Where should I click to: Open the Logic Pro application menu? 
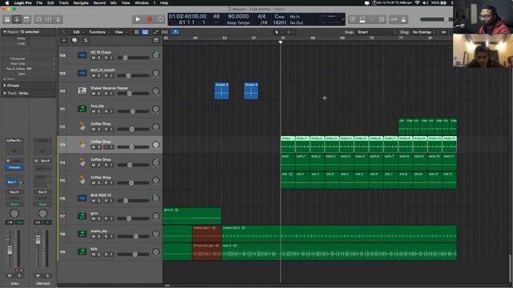pos(23,2)
